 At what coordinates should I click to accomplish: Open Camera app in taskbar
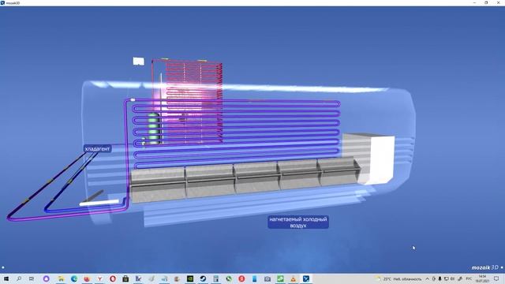pyautogui.click(x=267, y=278)
